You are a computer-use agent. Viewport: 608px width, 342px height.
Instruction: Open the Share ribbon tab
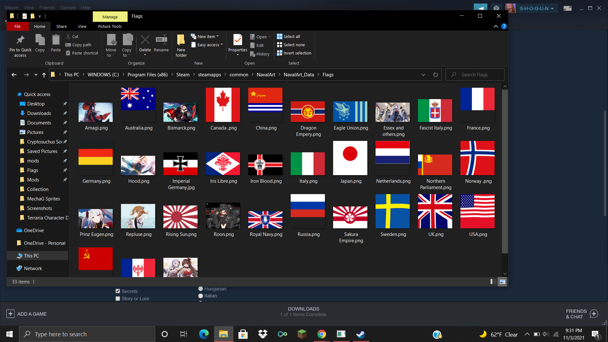(61, 26)
